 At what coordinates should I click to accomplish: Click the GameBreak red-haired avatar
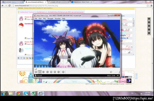tap(21, 25)
